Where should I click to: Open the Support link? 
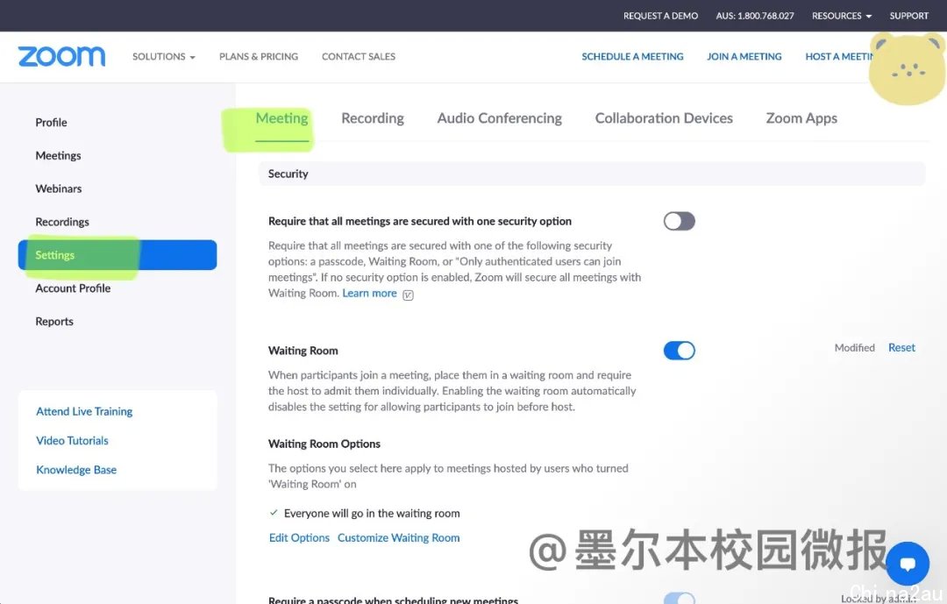point(909,16)
